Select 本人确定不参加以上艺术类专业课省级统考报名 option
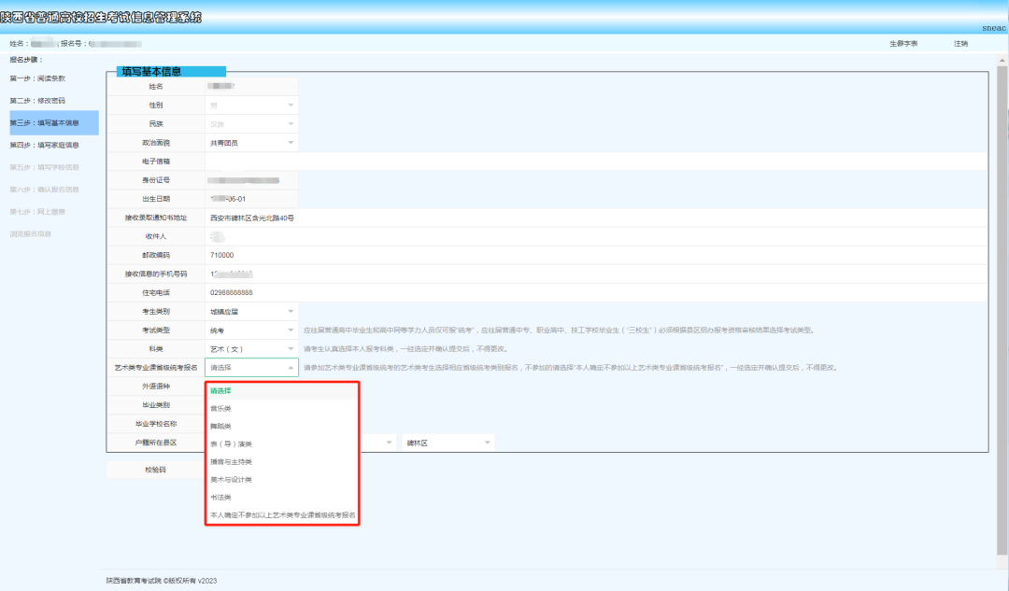Viewport: 1009px width, 591px height. (x=281, y=515)
